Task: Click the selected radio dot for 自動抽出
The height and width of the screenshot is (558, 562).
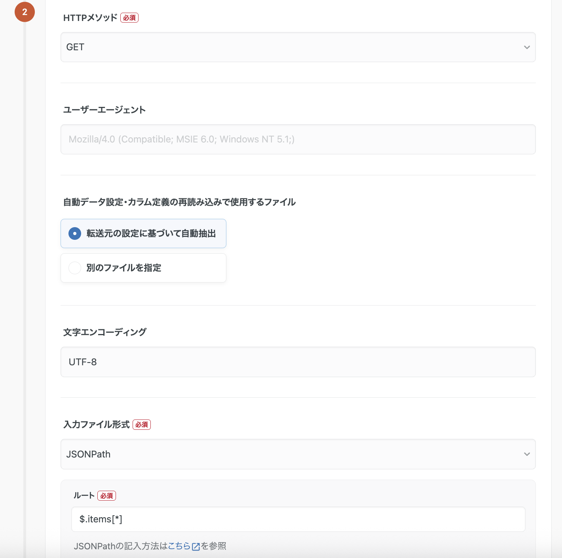Action: coord(74,233)
